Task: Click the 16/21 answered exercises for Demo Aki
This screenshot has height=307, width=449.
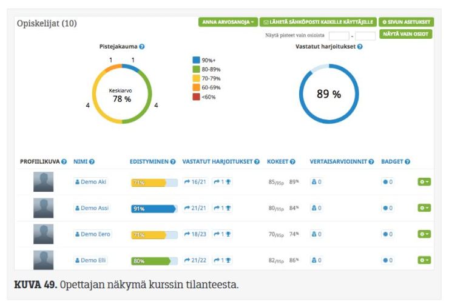Action: coord(195,182)
